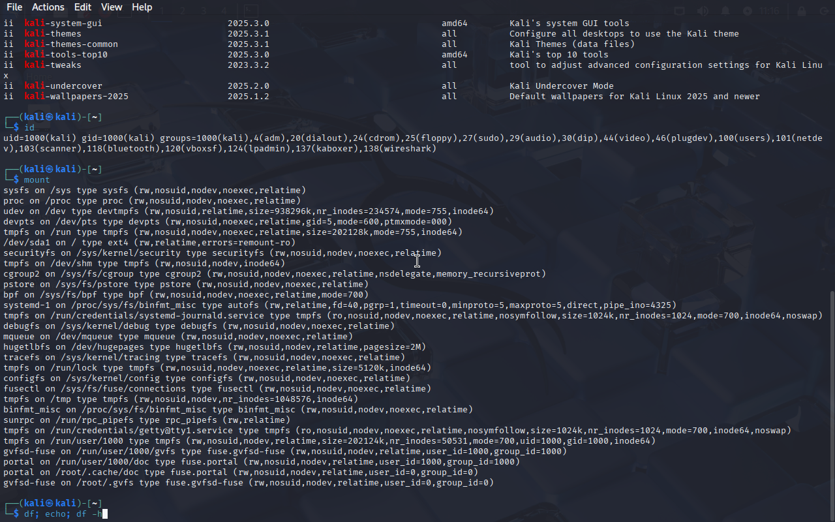Click the 'id' command text

(x=29, y=128)
